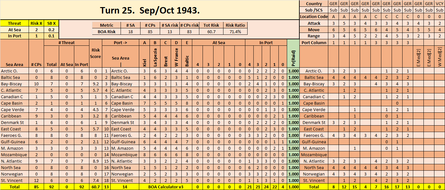Image resolution: width=445 pixels, height=190 pixels.
Task: Click the 85 total # CPs in the yellow Total row
Action: click(x=36, y=187)
